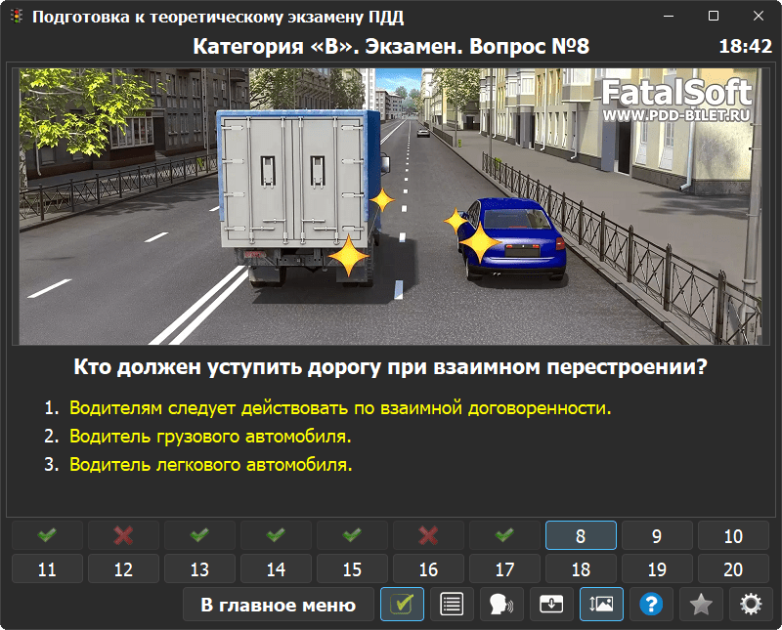
Task: Click the 18:42 exam timer
Action: click(745, 47)
